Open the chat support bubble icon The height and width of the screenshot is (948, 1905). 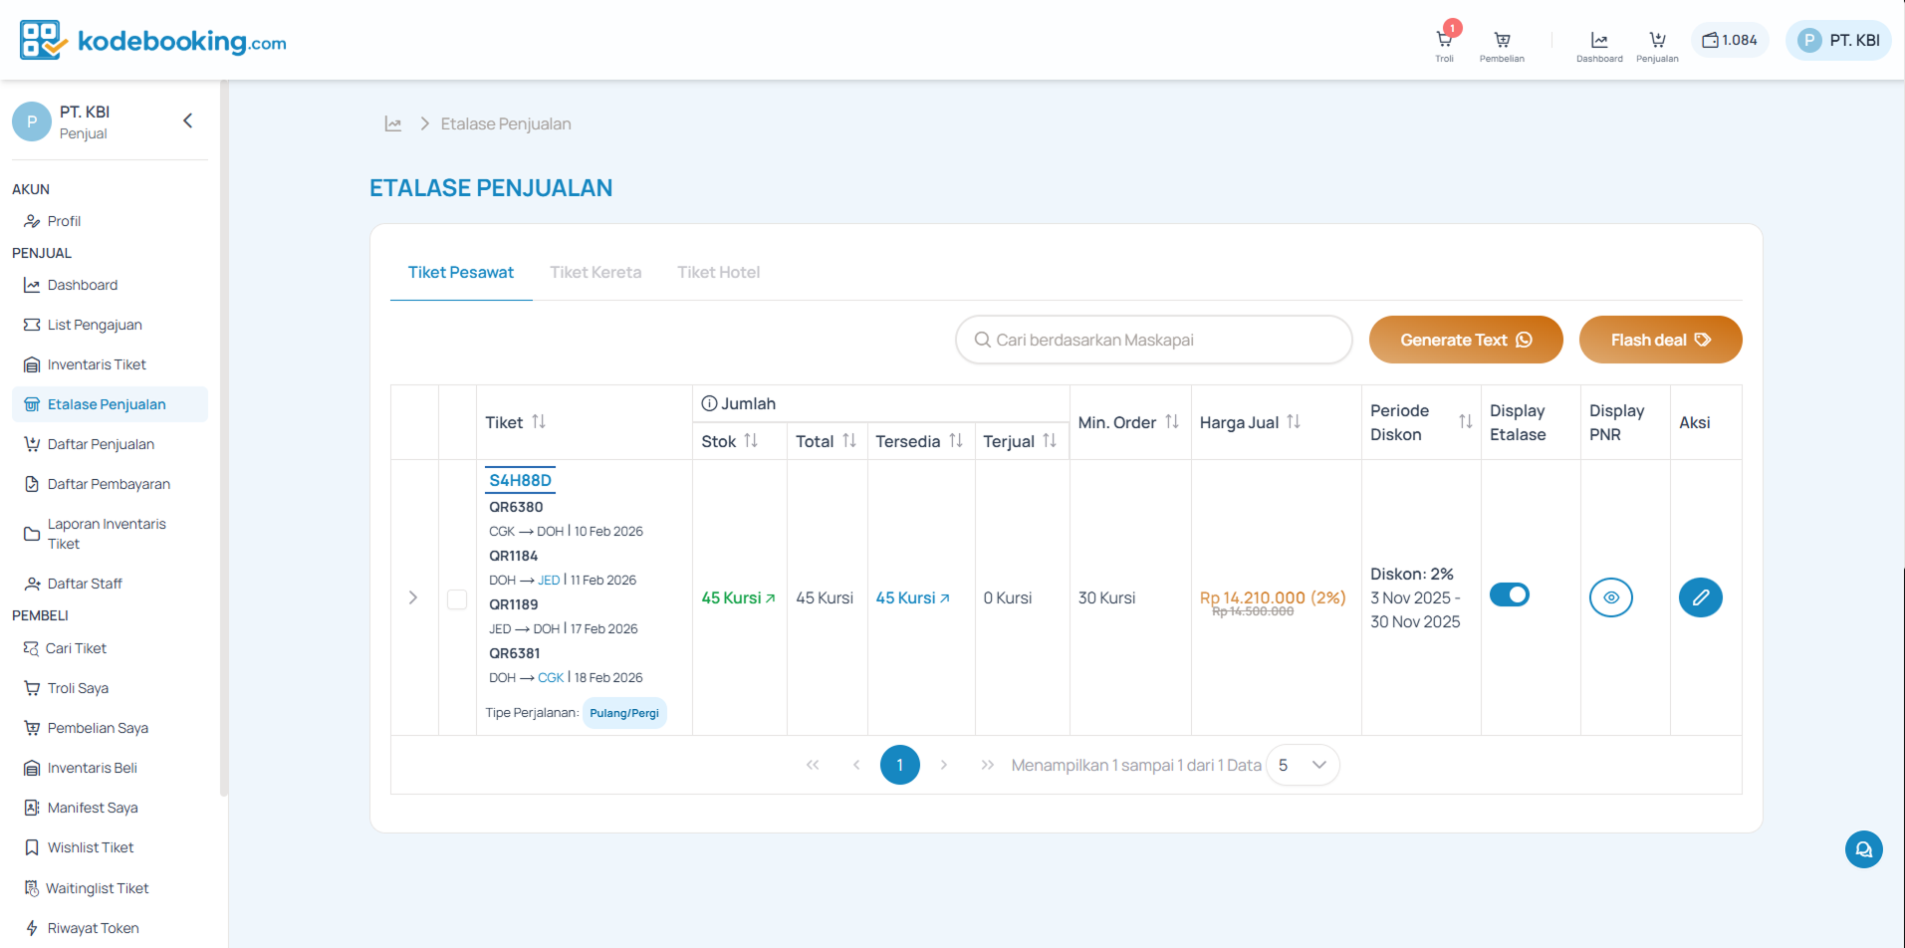click(x=1863, y=849)
